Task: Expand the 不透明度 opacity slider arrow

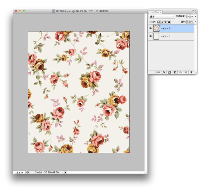Action: (x=195, y=17)
